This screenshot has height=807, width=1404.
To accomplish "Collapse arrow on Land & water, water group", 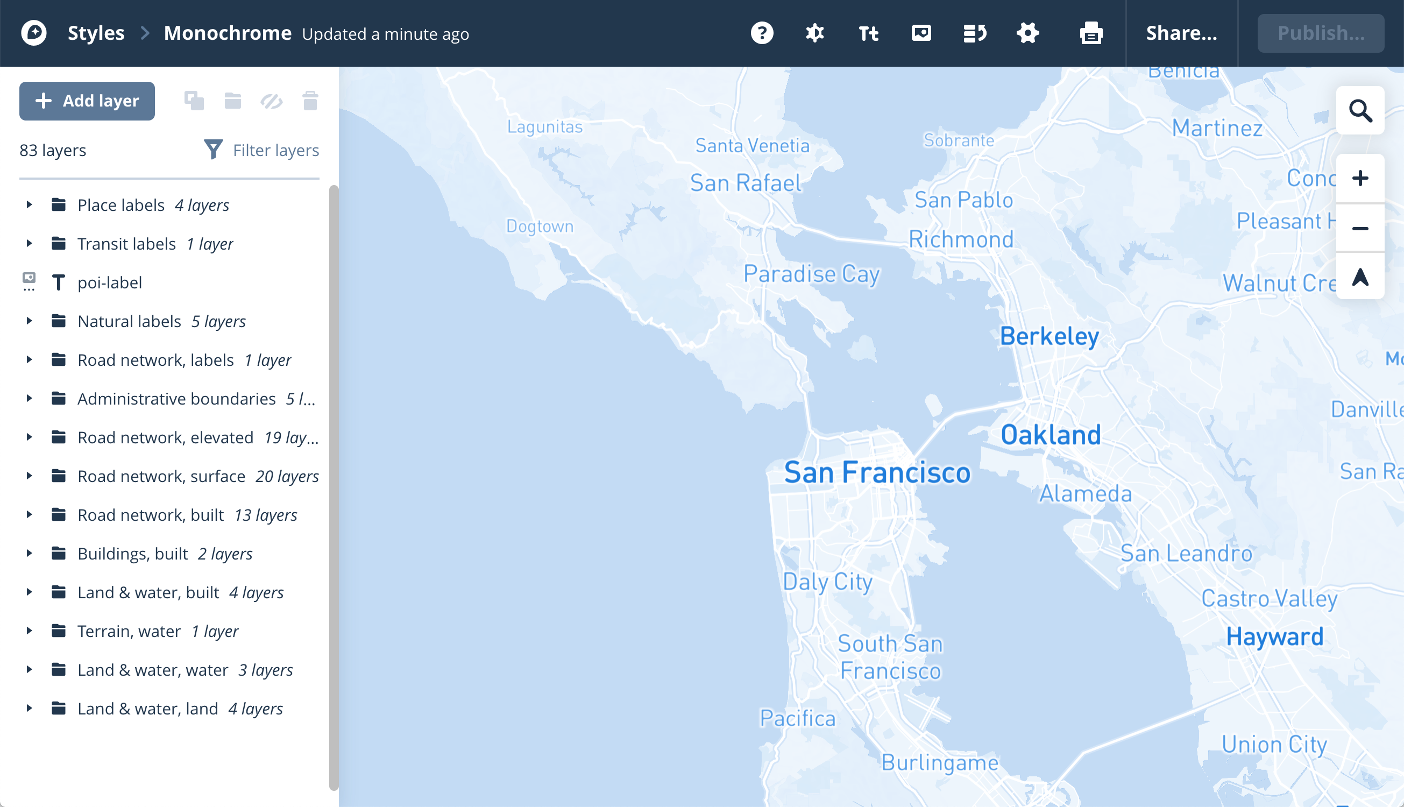I will point(30,670).
